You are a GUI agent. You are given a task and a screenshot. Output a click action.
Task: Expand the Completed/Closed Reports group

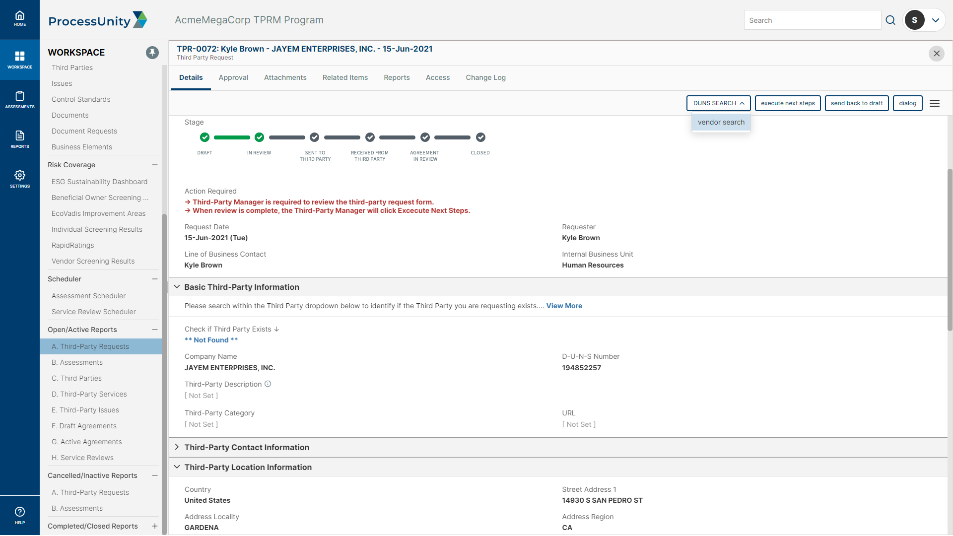coord(155,526)
